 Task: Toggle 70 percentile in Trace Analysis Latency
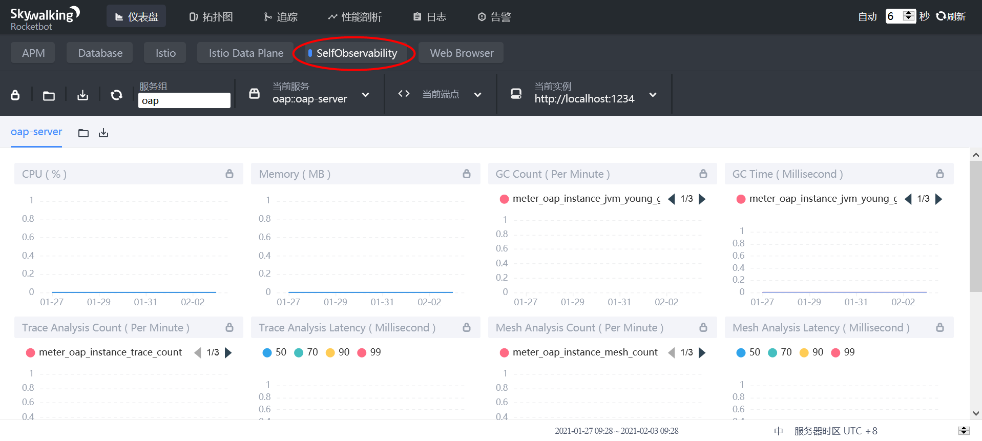click(x=306, y=352)
